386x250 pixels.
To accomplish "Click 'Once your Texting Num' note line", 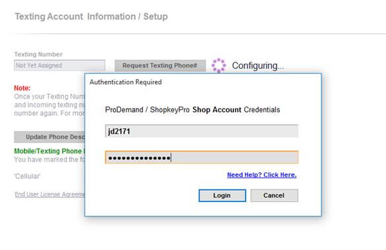I will click(x=49, y=96).
